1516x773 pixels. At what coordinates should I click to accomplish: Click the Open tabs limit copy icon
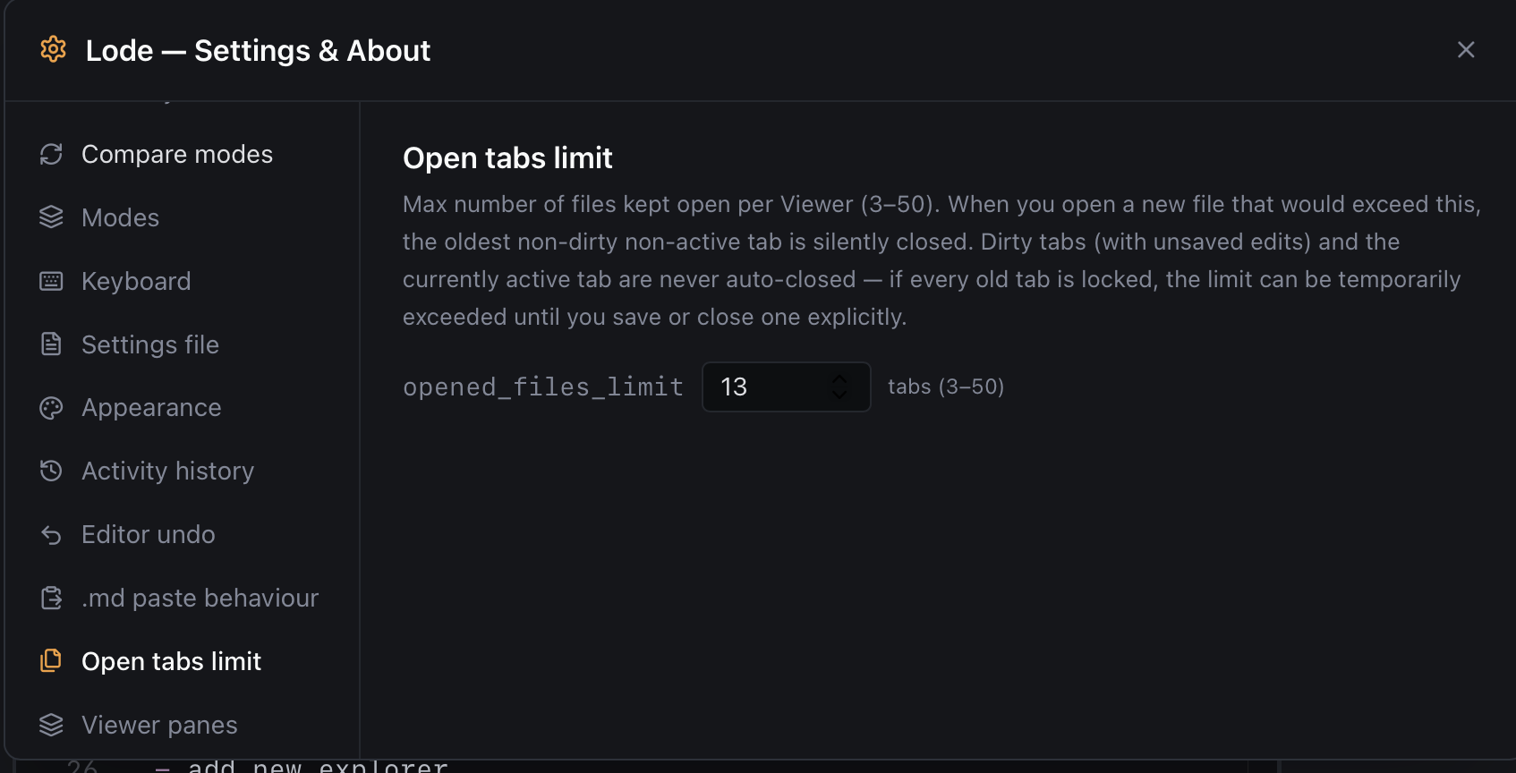point(51,661)
